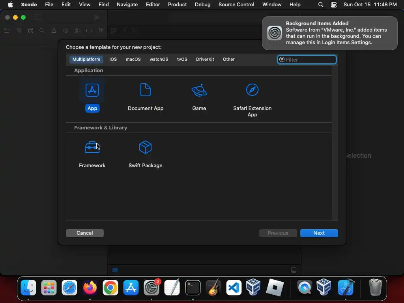Open the Issue navigator warning icon
404x303 pixels.
(54, 31)
